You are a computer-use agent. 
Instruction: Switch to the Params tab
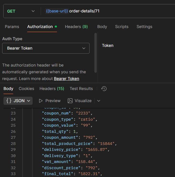(12, 27)
